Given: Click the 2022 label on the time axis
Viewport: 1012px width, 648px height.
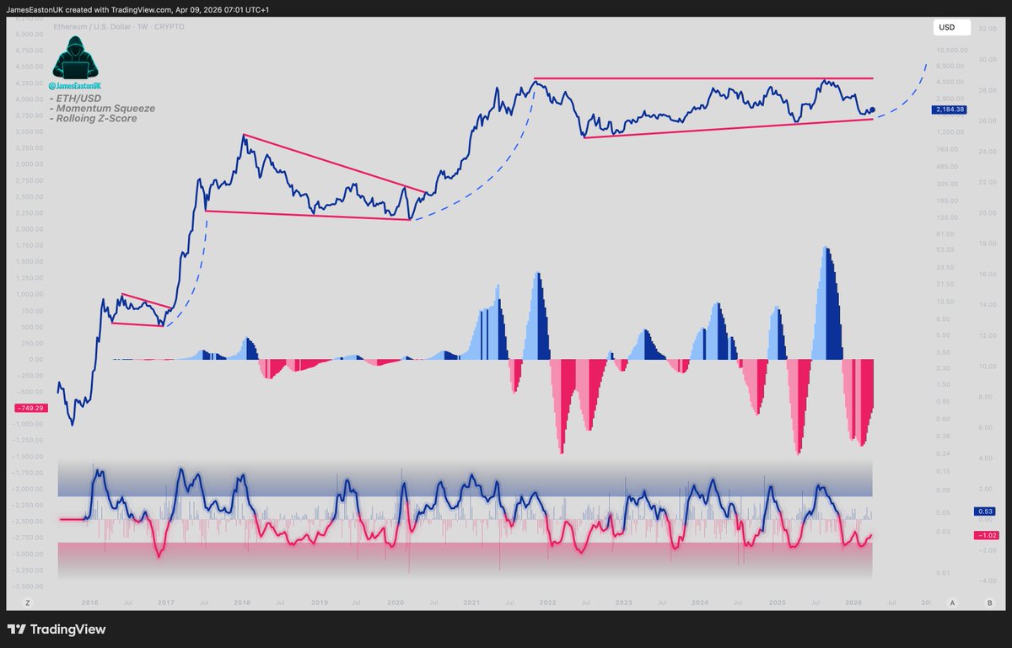Looking at the screenshot, I should (548, 602).
